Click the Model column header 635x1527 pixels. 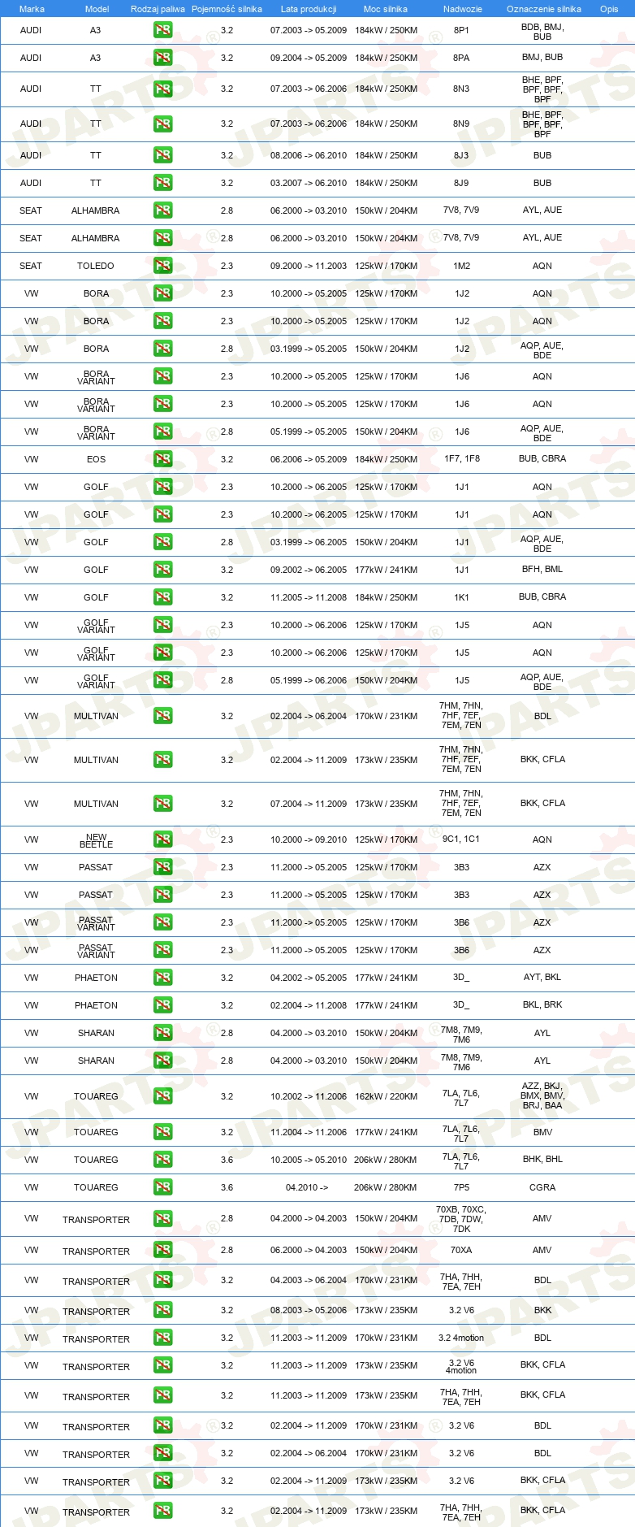97,9
